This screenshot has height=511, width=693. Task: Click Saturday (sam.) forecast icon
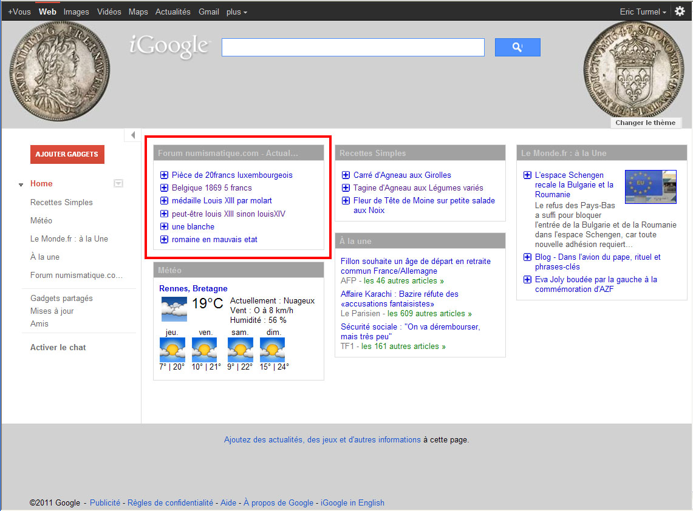tap(240, 350)
